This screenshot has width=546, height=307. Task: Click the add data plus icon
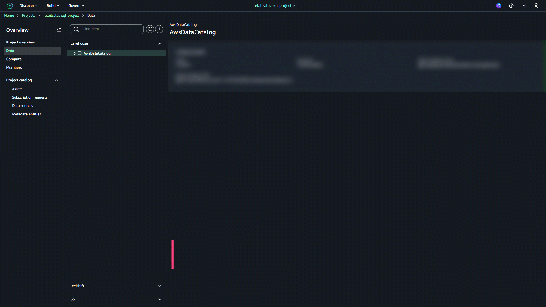point(159,29)
